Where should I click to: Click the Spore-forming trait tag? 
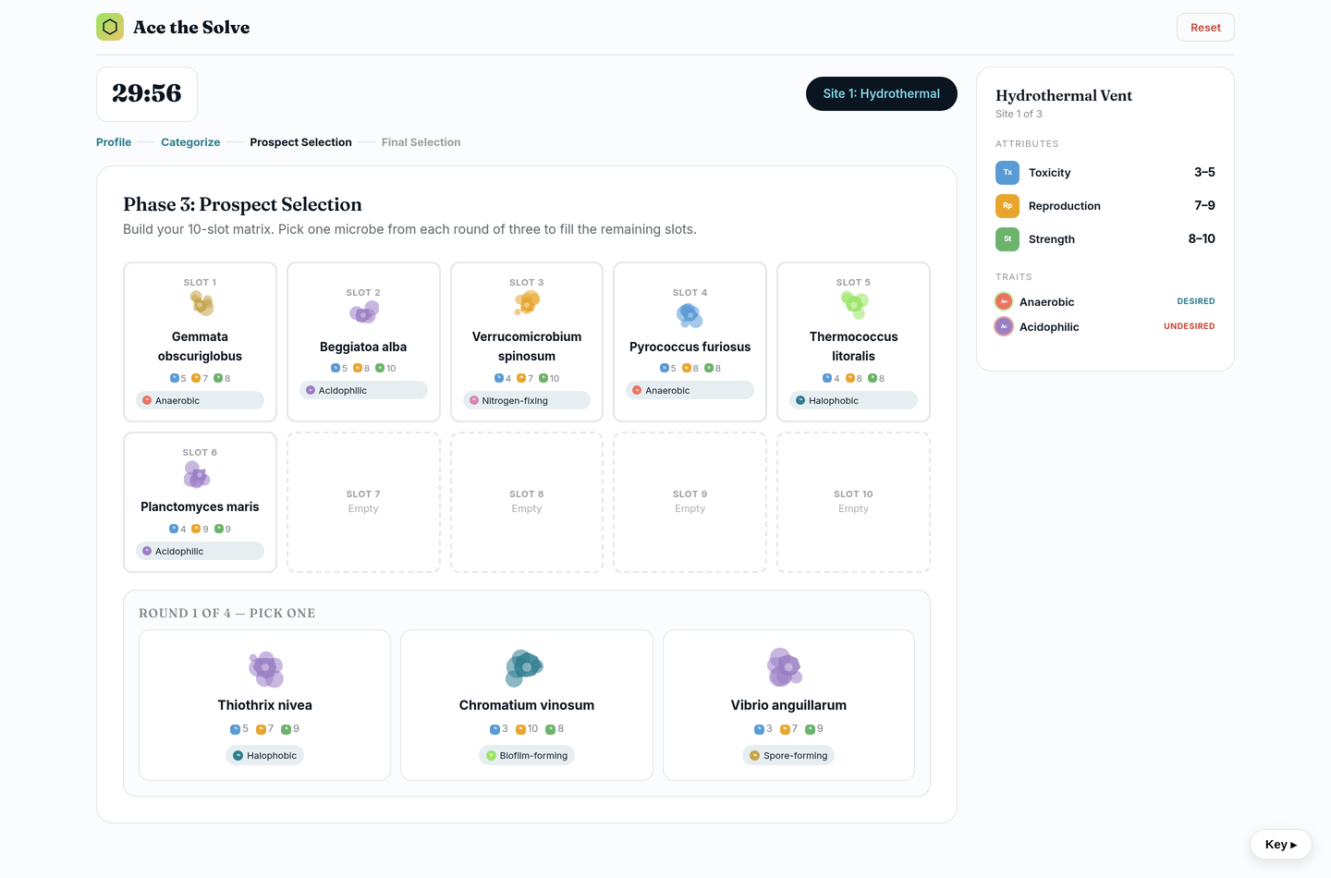coord(788,756)
